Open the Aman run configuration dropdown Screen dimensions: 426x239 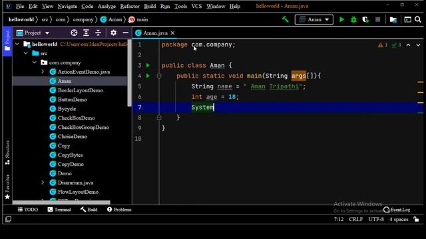(314, 19)
